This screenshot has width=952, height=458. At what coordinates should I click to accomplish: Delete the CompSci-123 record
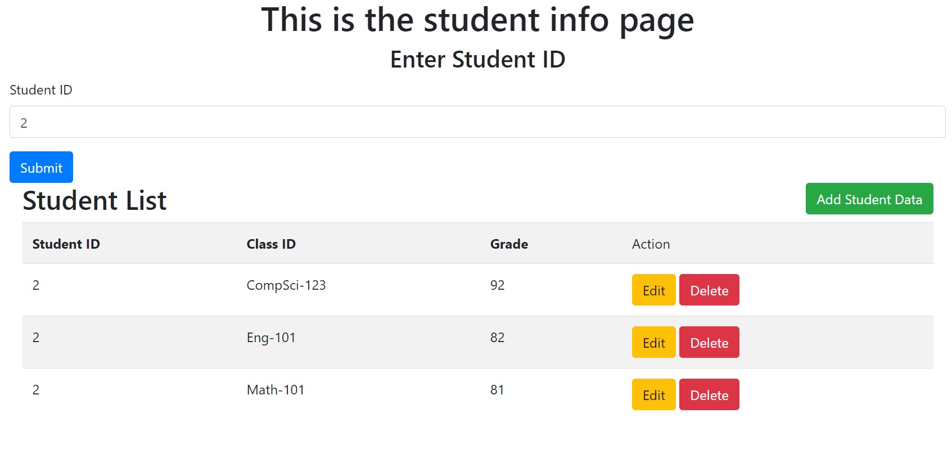(709, 290)
